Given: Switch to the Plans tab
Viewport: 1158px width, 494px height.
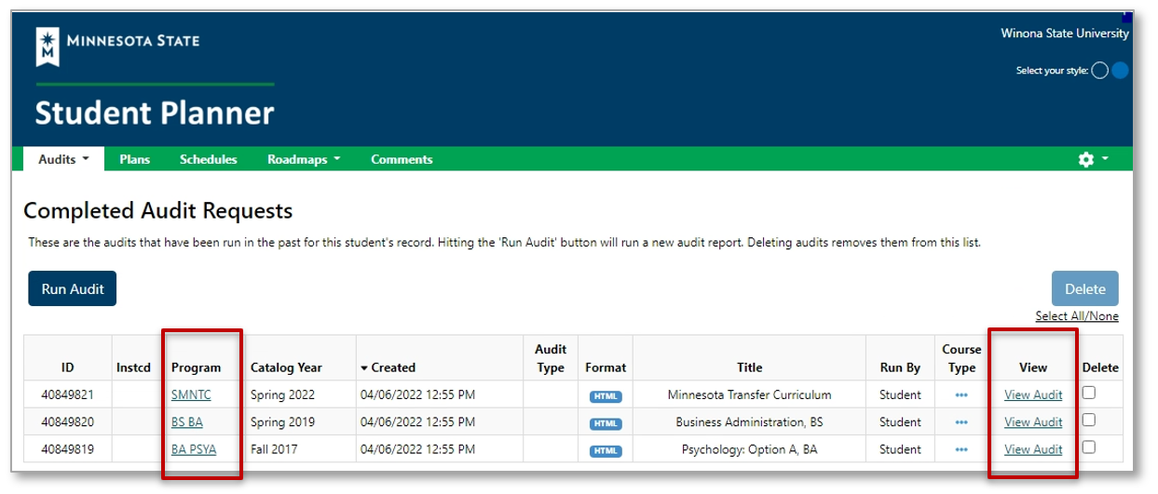Looking at the screenshot, I should click(134, 159).
